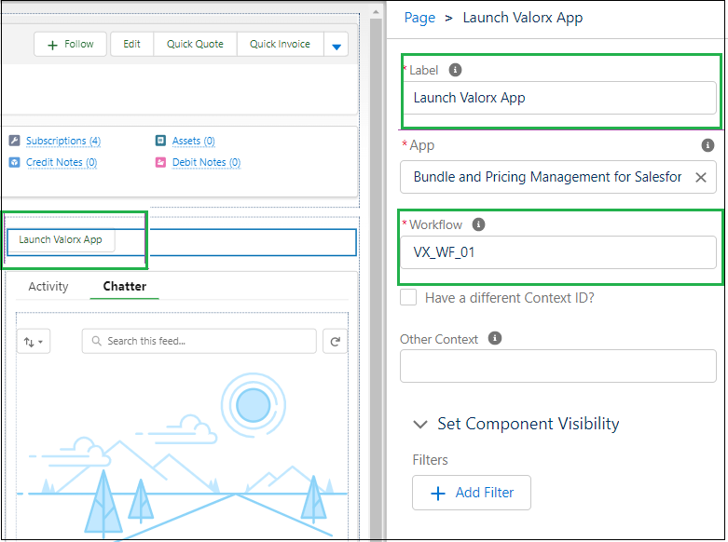The width and height of the screenshot is (728, 542).
Task: Click the canvas vertical scrollbar
Action: (x=376, y=278)
